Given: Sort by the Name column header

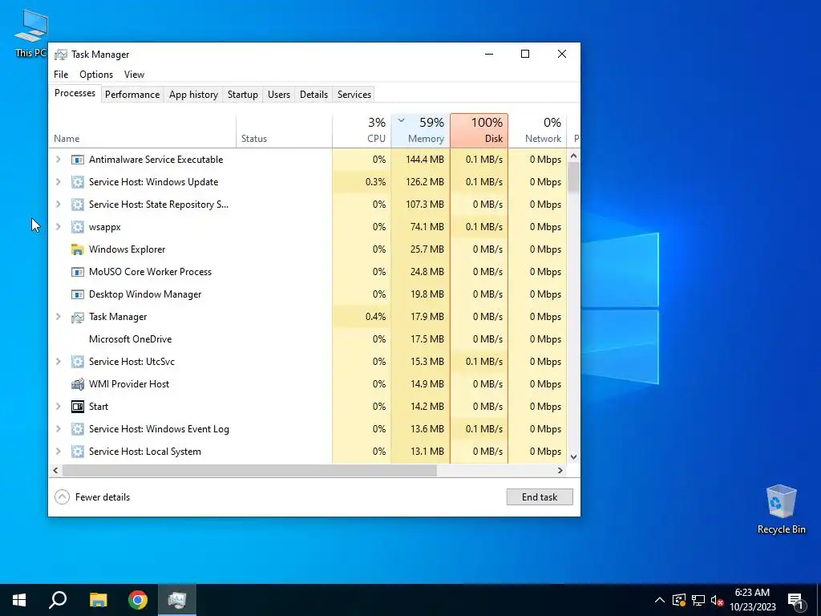Looking at the screenshot, I should point(143,131).
